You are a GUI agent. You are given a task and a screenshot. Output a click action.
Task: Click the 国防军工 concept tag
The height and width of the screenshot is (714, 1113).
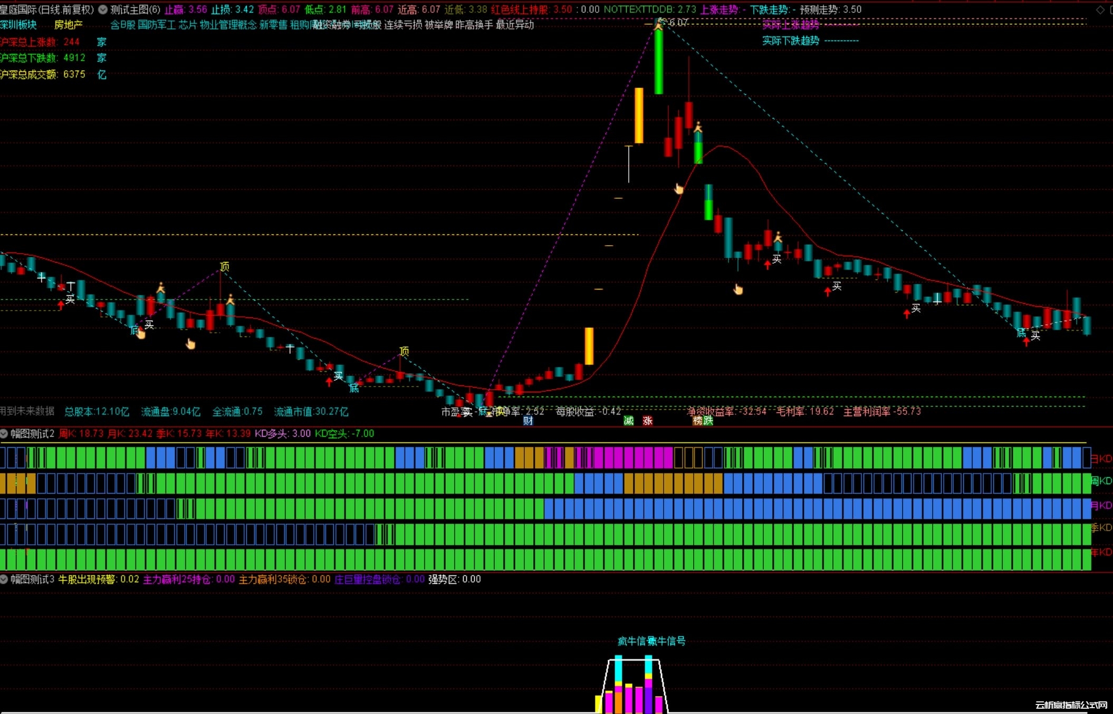coord(157,25)
